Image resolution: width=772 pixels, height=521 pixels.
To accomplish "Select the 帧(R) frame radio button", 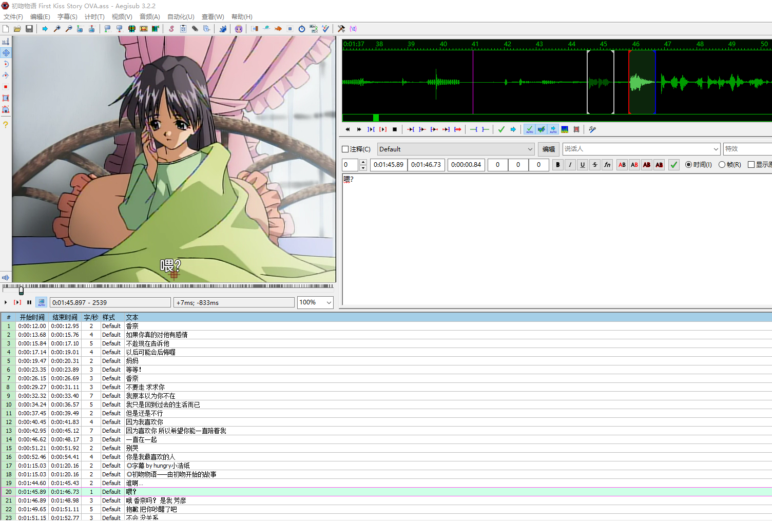I will click(x=722, y=165).
